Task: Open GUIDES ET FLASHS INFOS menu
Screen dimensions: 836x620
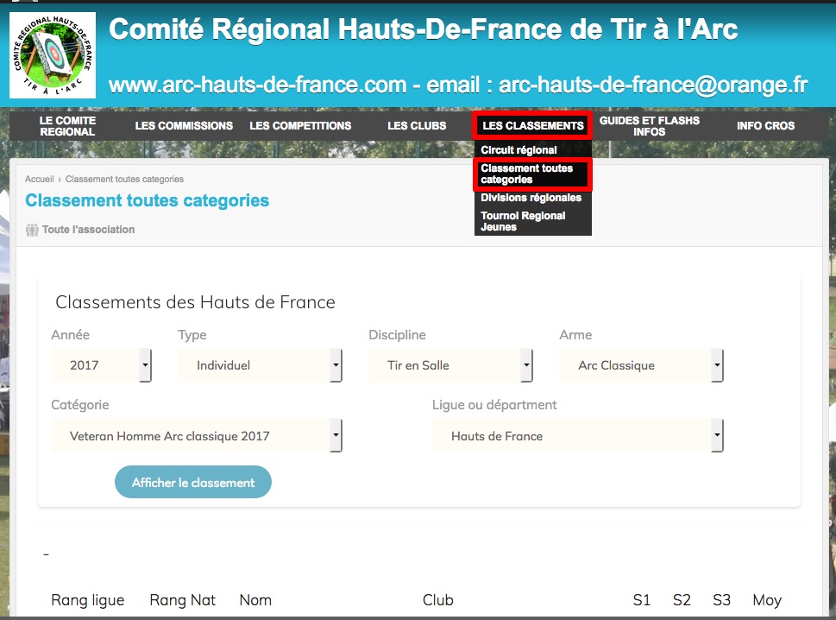Action: pyautogui.click(x=650, y=126)
